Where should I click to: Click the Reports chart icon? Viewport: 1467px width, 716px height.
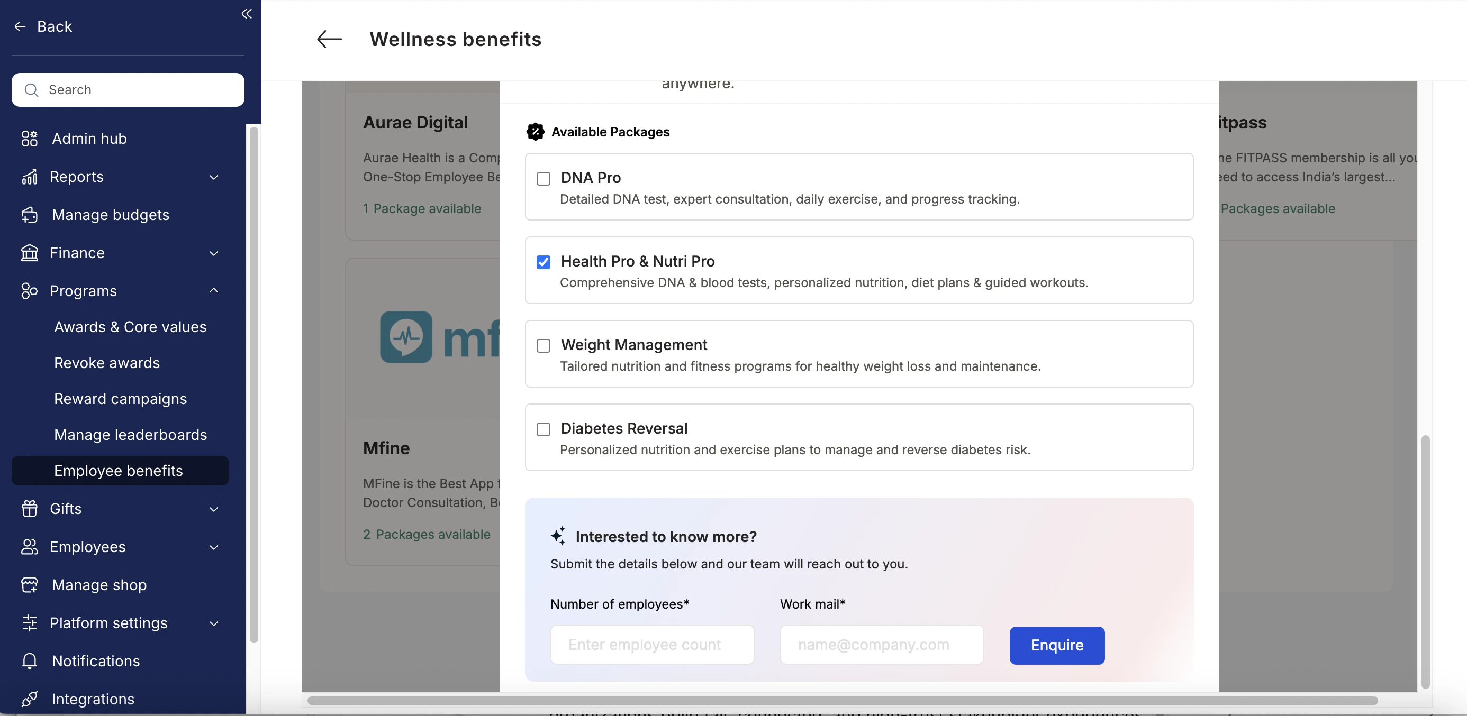pyautogui.click(x=30, y=177)
